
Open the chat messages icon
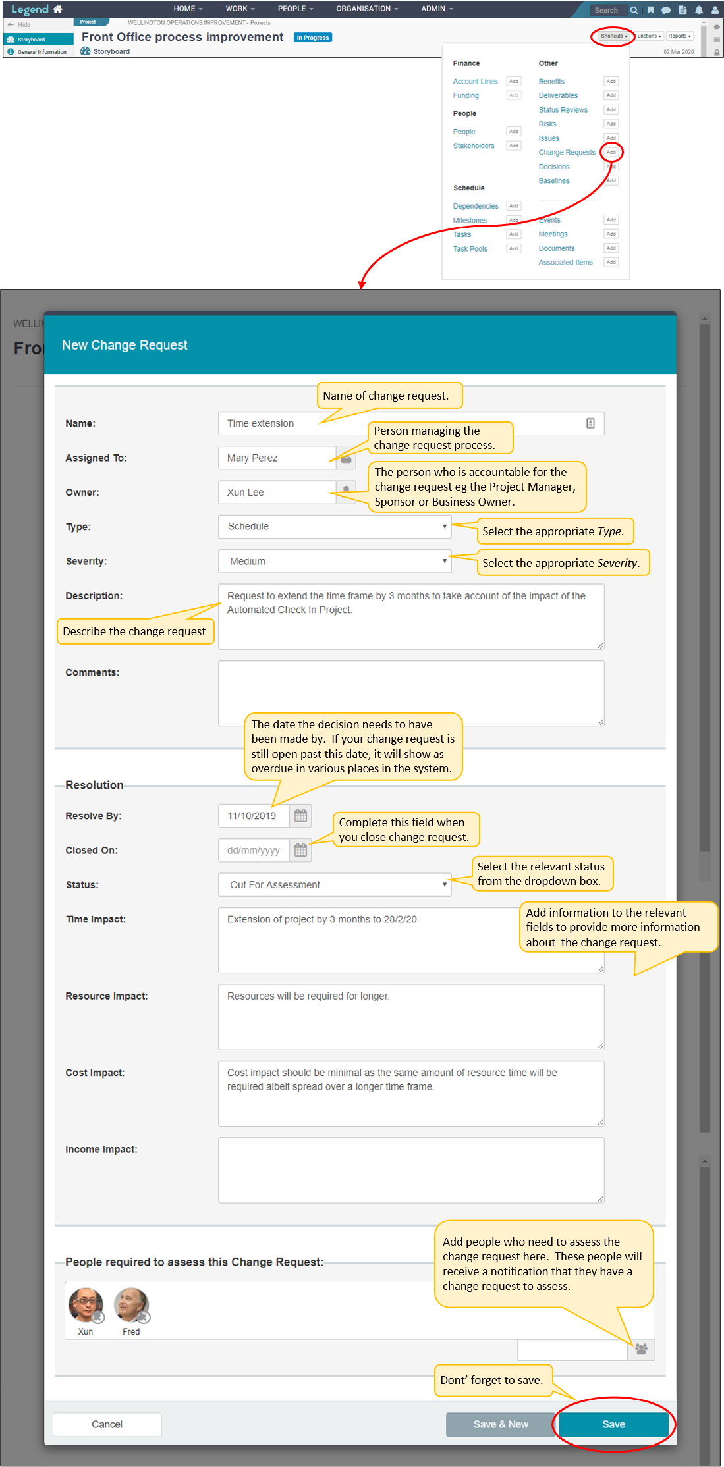coord(666,10)
